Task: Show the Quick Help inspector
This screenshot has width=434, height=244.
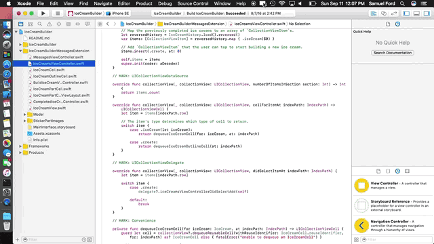Action: coord(397,24)
